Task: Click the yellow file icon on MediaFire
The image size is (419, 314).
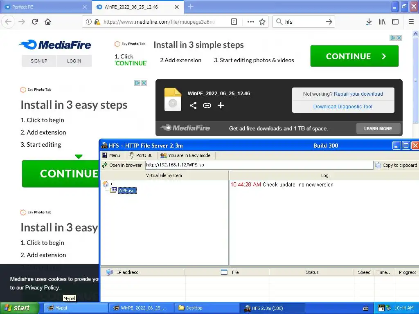Action: [x=173, y=99]
